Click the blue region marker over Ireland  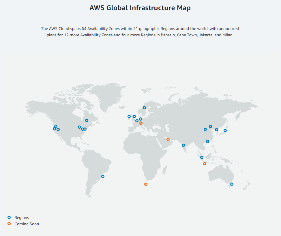pos(129,116)
